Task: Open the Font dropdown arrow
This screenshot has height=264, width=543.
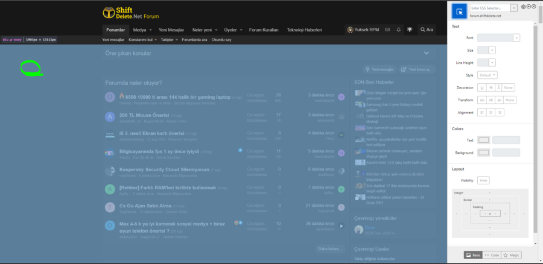Action: [516, 38]
